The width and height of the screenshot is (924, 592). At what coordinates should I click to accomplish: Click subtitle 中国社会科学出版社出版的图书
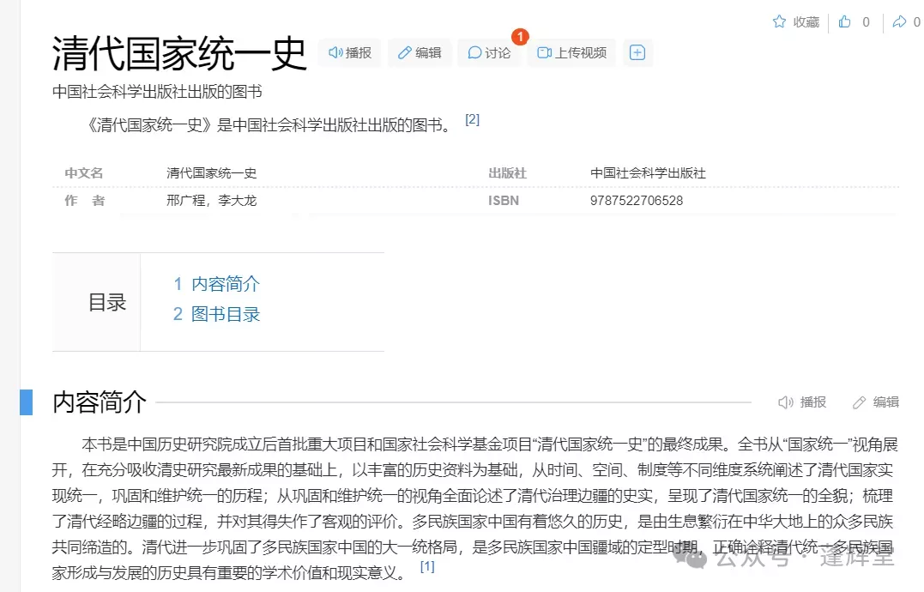tap(157, 92)
